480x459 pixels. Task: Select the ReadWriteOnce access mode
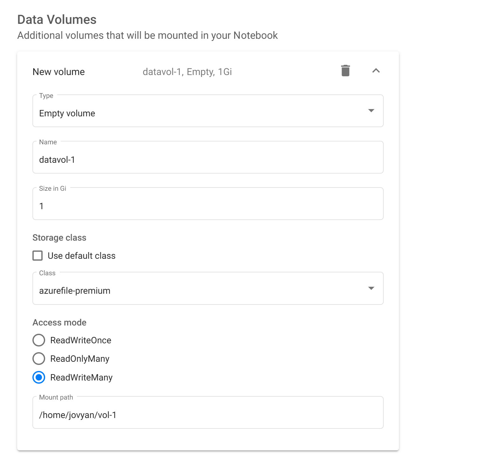click(39, 340)
